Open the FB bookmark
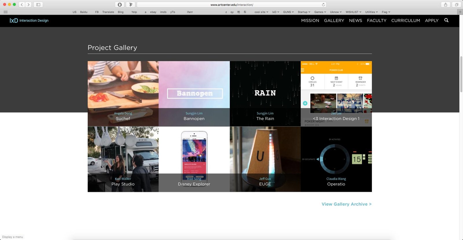Screen dimensions: 463x240 coord(97,12)
